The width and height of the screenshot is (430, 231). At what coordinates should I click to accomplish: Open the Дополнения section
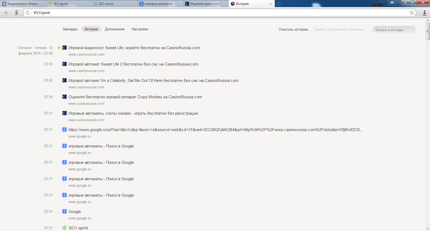click(x=115, y=29)
